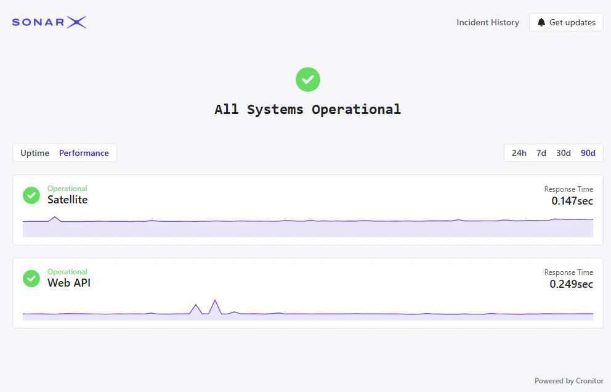Click the 0.147sec response time value
Viewport: 611px width, 392px height.
(572, 201)
